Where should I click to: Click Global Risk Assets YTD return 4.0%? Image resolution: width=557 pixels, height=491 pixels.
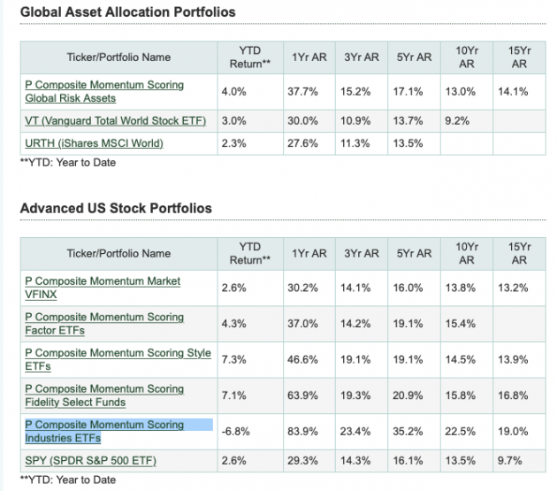coord(233,92)
